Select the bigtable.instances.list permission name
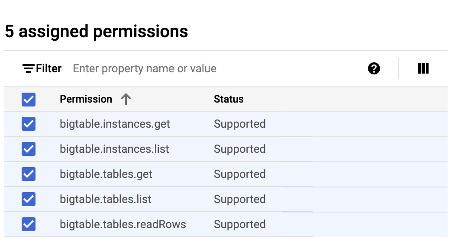Screen dimensions: 458x245 pos(114,149)
